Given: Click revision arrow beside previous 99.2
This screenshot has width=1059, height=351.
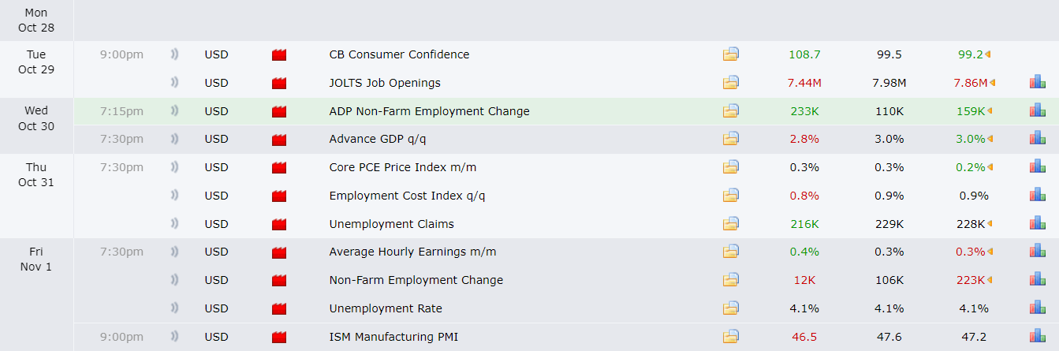Looking at the screenshot, I should pyautogui.click(x=988, y=54).
